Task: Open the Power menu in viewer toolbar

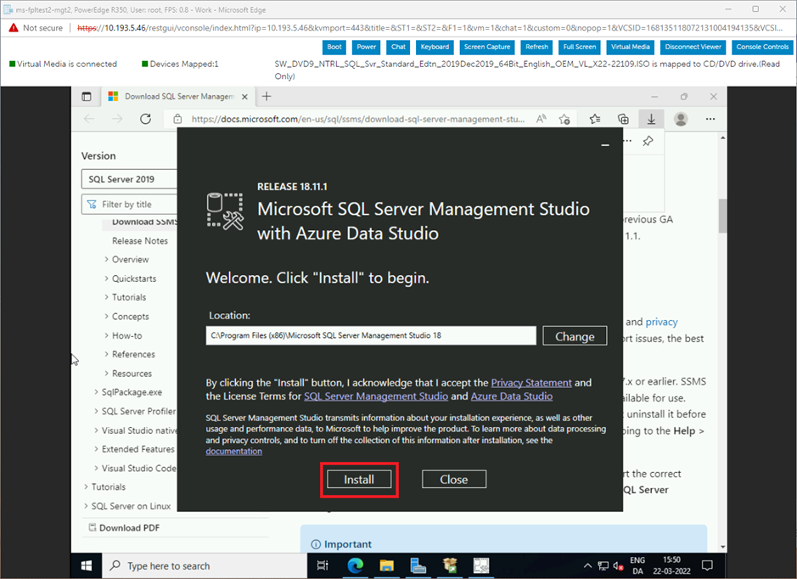Action: 367,47
